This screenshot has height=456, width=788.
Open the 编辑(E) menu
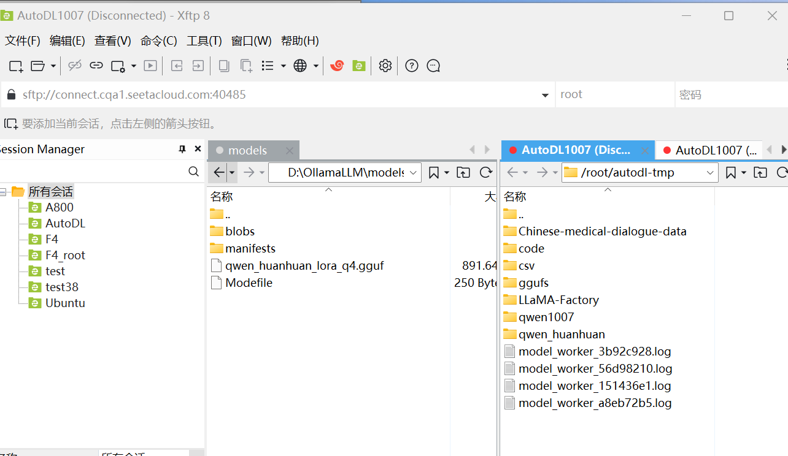coord(68,41)
